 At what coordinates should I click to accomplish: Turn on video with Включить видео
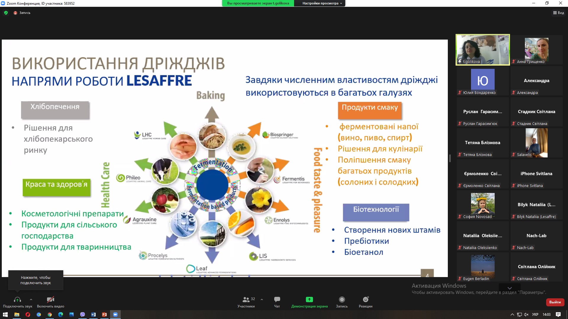coord(51,302)
